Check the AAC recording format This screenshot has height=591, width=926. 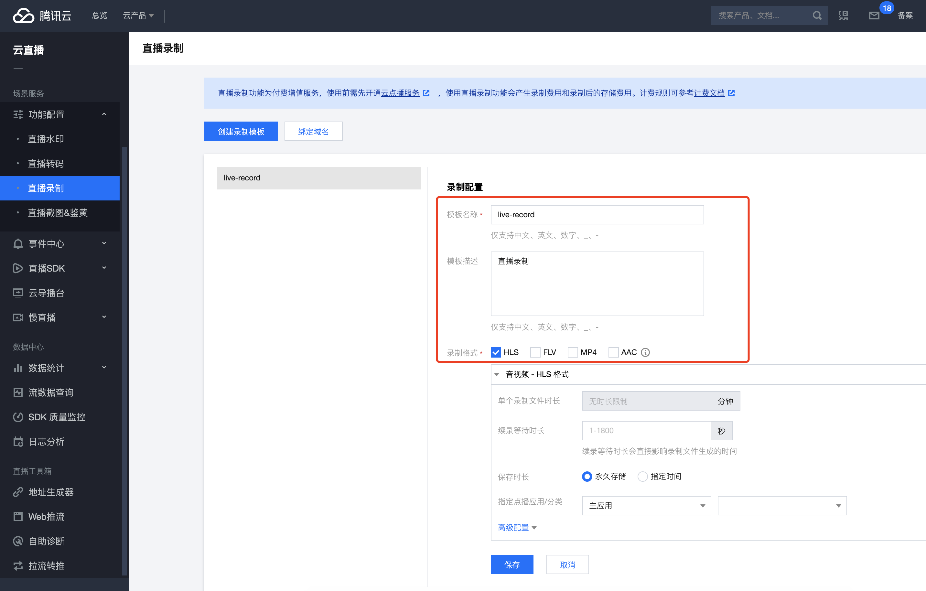[x=613, y=352]
